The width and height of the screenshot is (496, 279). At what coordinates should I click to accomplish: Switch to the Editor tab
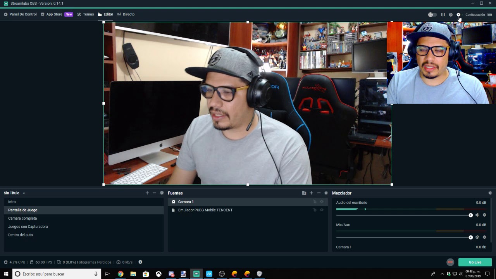pyautogui.click(x=105, y=14)
